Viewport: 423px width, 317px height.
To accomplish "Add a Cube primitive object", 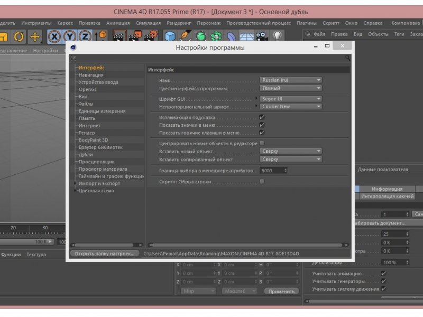I will click(x=170, y=36).
